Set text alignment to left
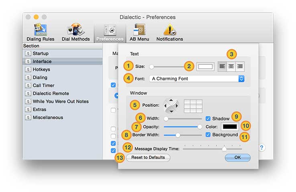Viewport: 296px width, 192px height. pyautogui.click(x=222, y=66)
